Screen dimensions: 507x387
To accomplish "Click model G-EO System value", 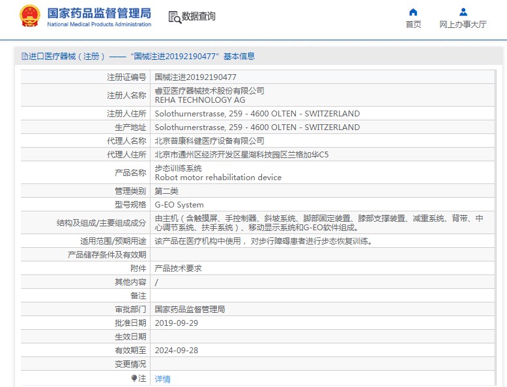I will pos(179,205).
